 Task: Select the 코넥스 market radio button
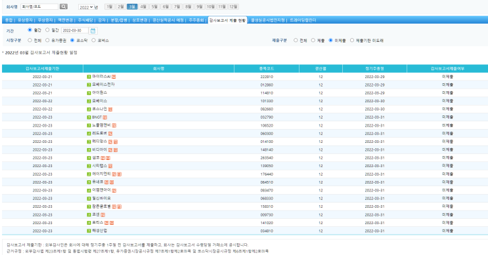[93, 41]
